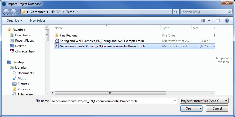
Task: Click the Back navigation arrow button
Action: point(6,12)
